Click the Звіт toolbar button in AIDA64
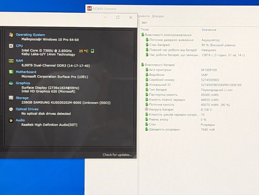Viewport: 259px width, 195px height. click(x=144, y=22)
